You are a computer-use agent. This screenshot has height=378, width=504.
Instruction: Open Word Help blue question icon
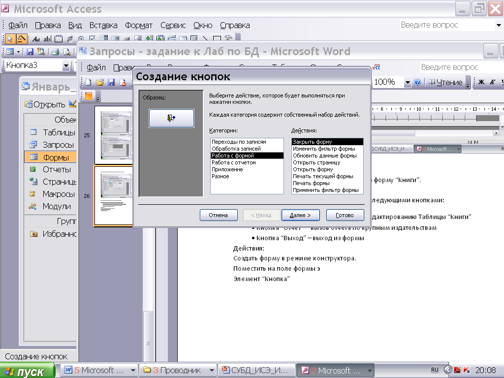coord(417,82)
